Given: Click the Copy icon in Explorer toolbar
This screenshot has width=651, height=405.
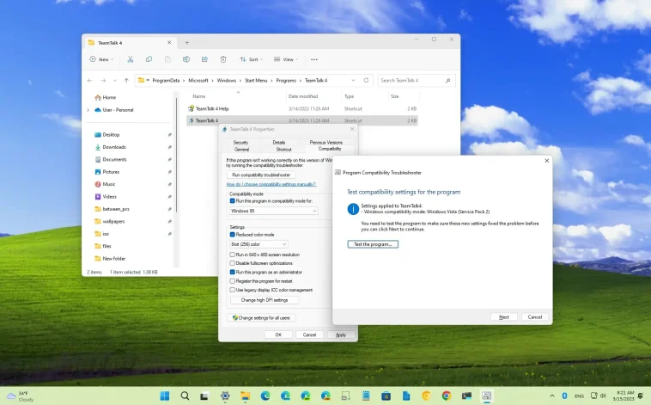Looking at the screenshot, I should (149, 59).
